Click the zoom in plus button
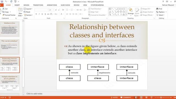 pyautogui.click(x=171, y=97)
